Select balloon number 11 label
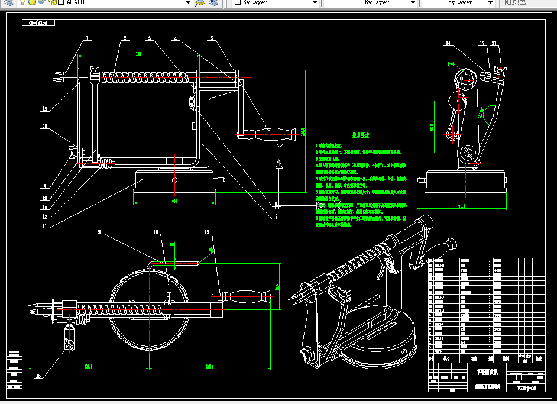The image size is (557, 404). pos(44,225)
